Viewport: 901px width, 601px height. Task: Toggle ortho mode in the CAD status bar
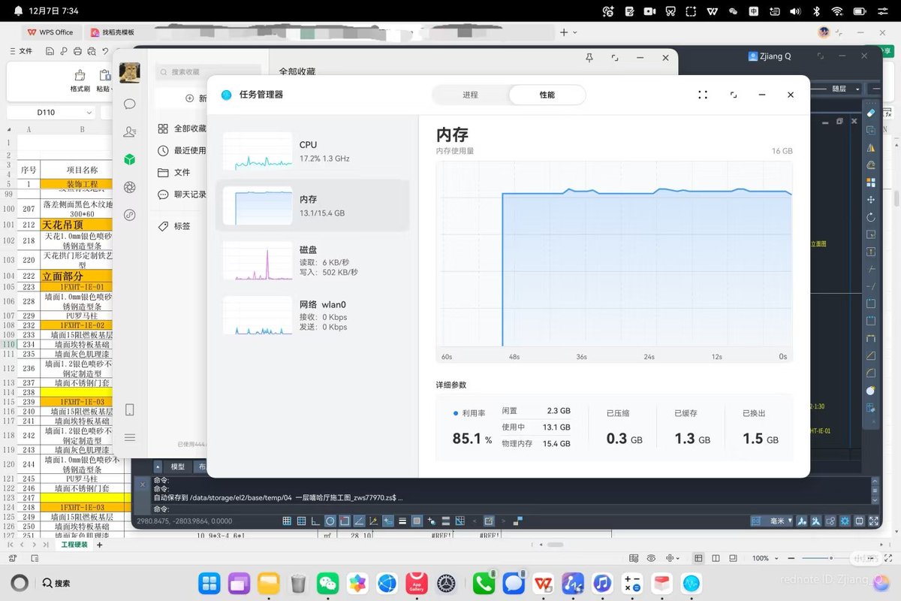315,521
